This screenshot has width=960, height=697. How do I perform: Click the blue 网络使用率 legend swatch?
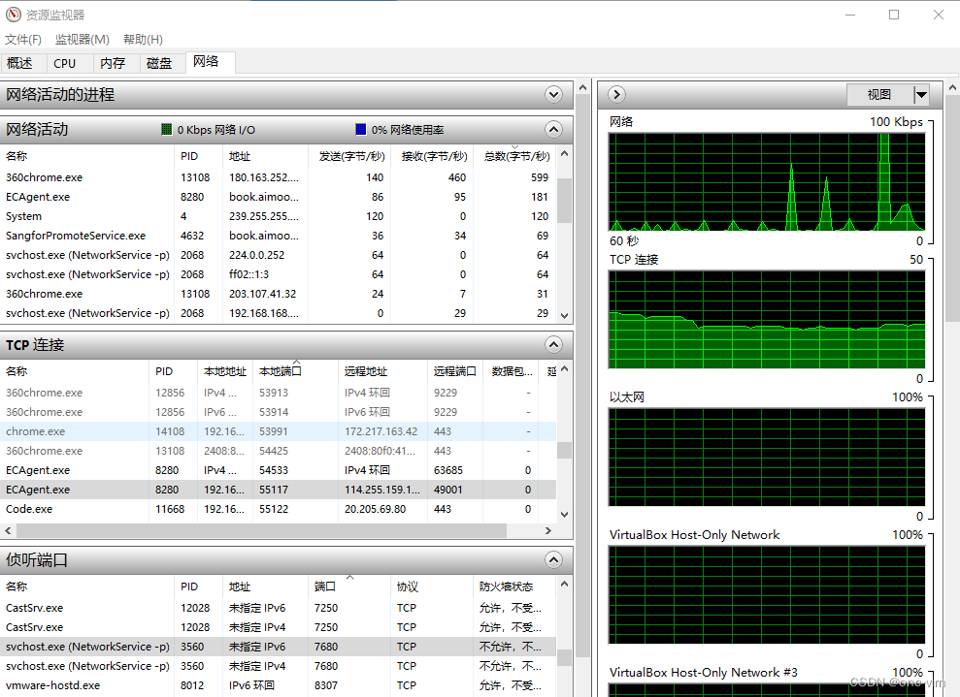point(361,130)
